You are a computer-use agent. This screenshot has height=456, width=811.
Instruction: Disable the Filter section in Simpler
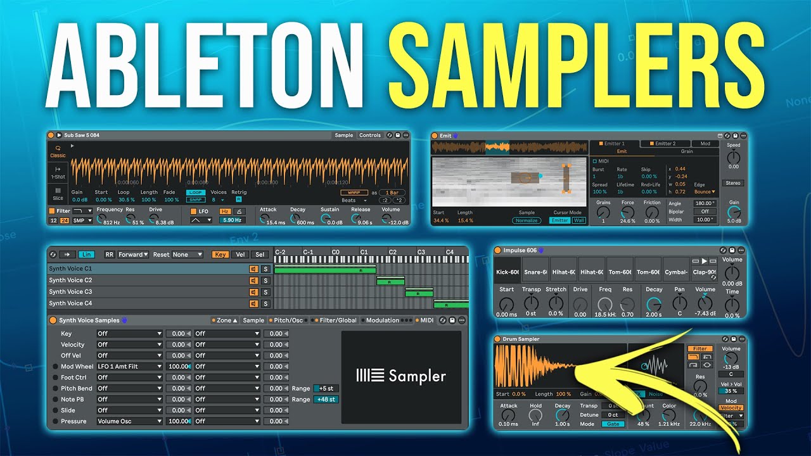pyautogui.click(x=52, y=211)
